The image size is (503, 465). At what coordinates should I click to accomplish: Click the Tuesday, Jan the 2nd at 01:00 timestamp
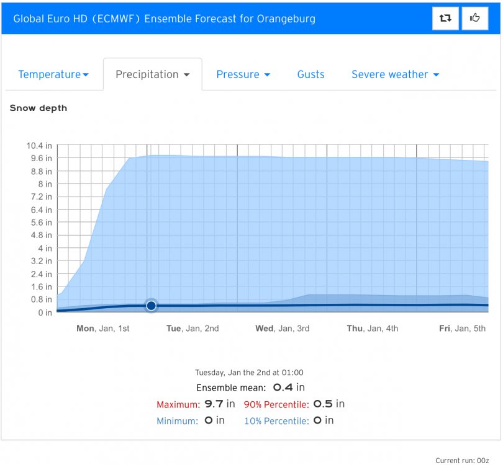click(x=249, y=373)
